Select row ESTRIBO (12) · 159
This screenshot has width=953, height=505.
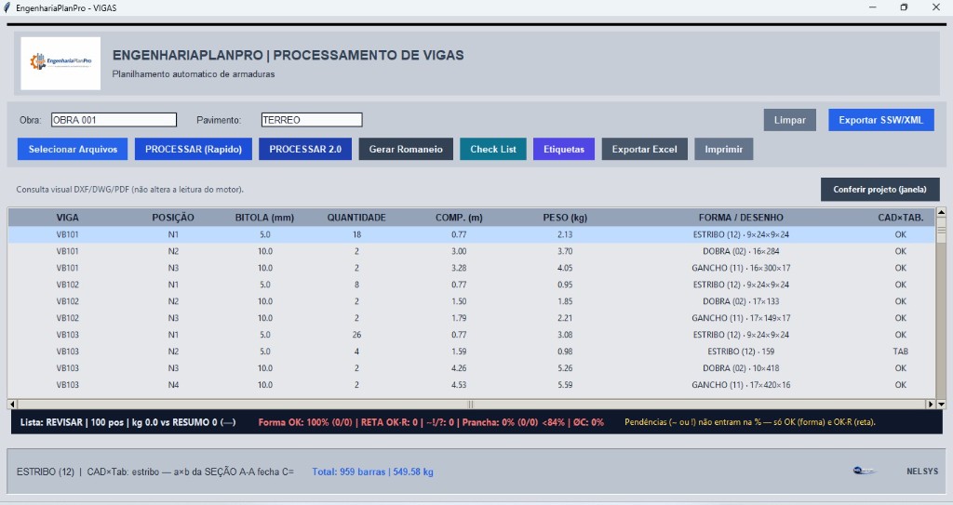click(x=472, y=352)
